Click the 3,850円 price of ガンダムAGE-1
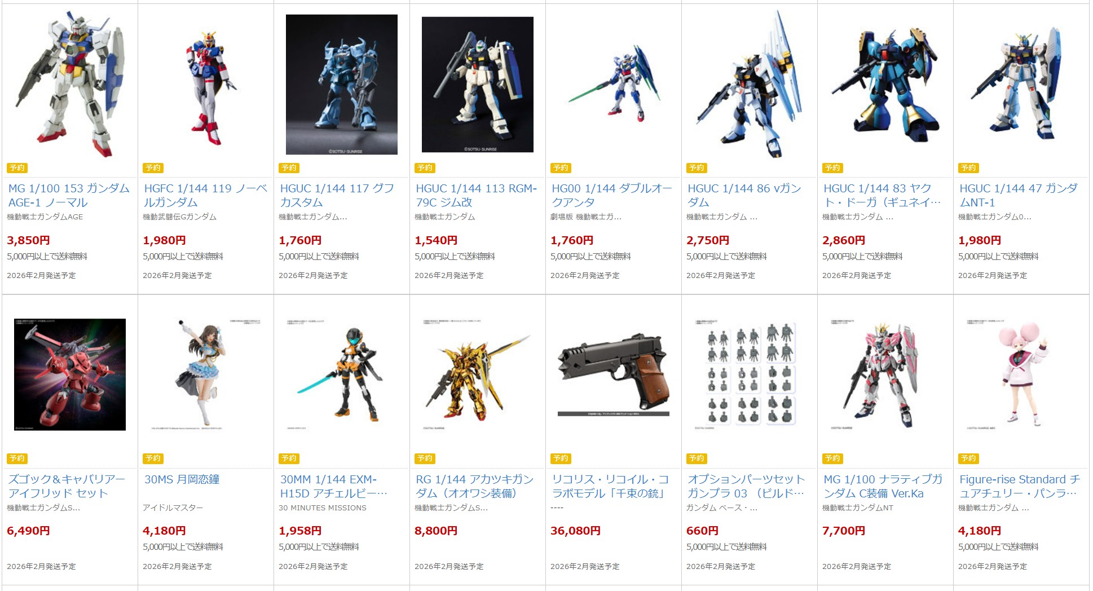This screenshot has height=591, width=1093. (28, 240)
